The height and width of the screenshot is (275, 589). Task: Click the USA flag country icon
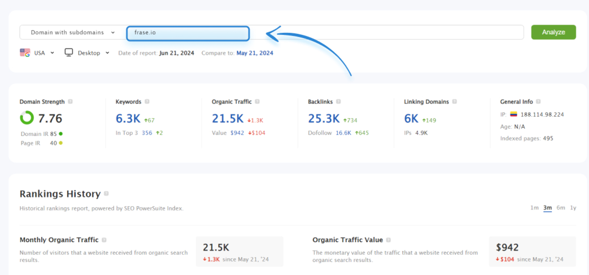tap(25, 52)
